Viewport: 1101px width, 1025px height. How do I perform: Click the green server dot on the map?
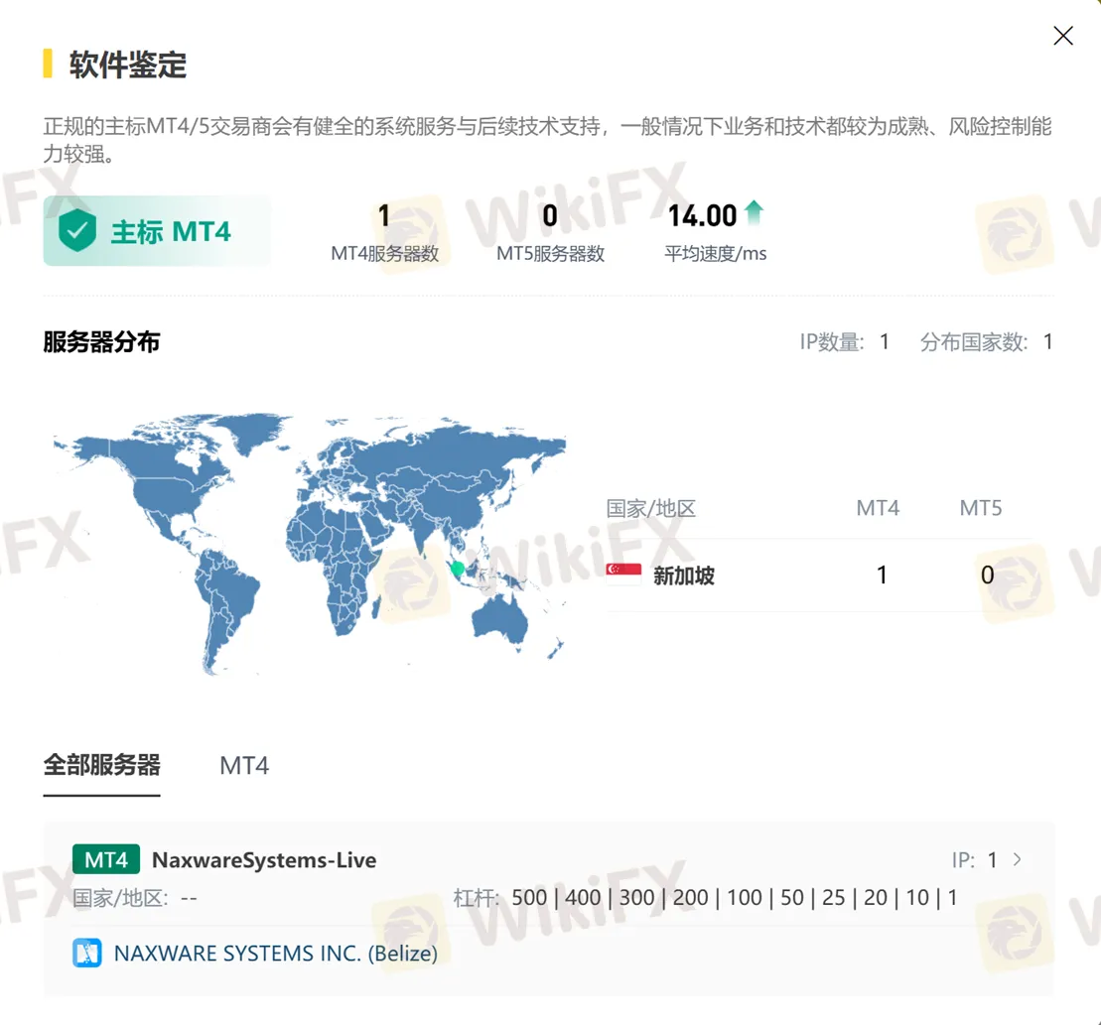(x=457, y=569)
